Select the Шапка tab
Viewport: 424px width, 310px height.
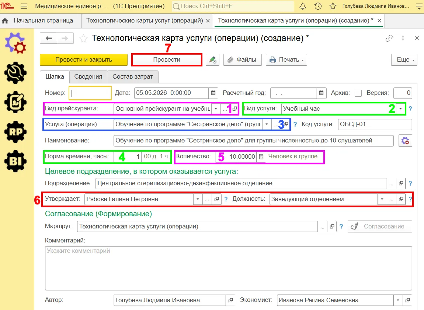55,77
